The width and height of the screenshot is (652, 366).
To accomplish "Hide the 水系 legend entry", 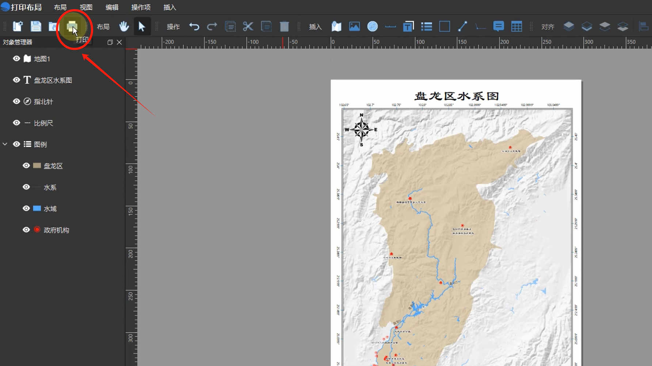I will click(26, 187).
